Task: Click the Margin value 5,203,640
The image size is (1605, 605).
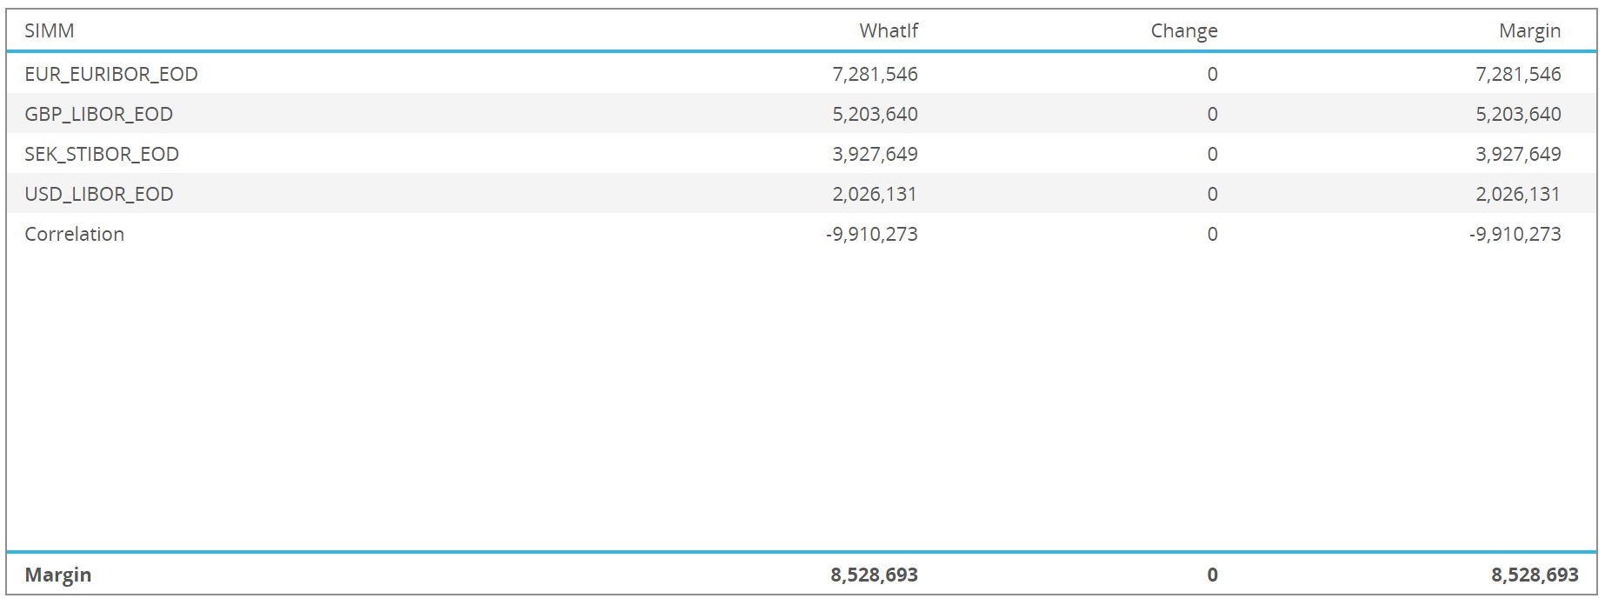Action: [x=1518, y=114]
